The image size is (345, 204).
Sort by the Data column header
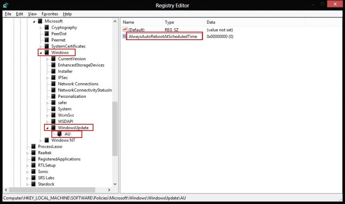click(255, 22)
